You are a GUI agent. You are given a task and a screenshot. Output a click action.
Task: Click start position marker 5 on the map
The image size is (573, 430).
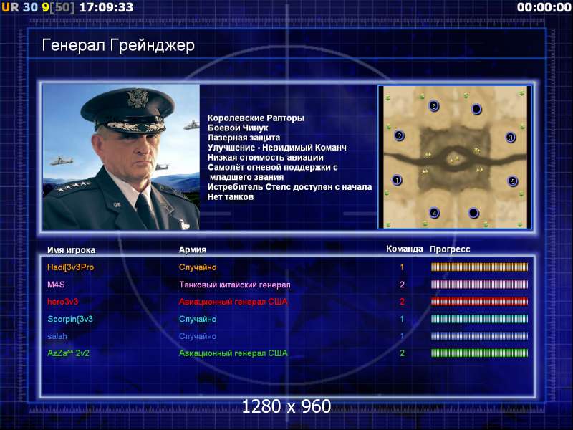tap(513, 181)
